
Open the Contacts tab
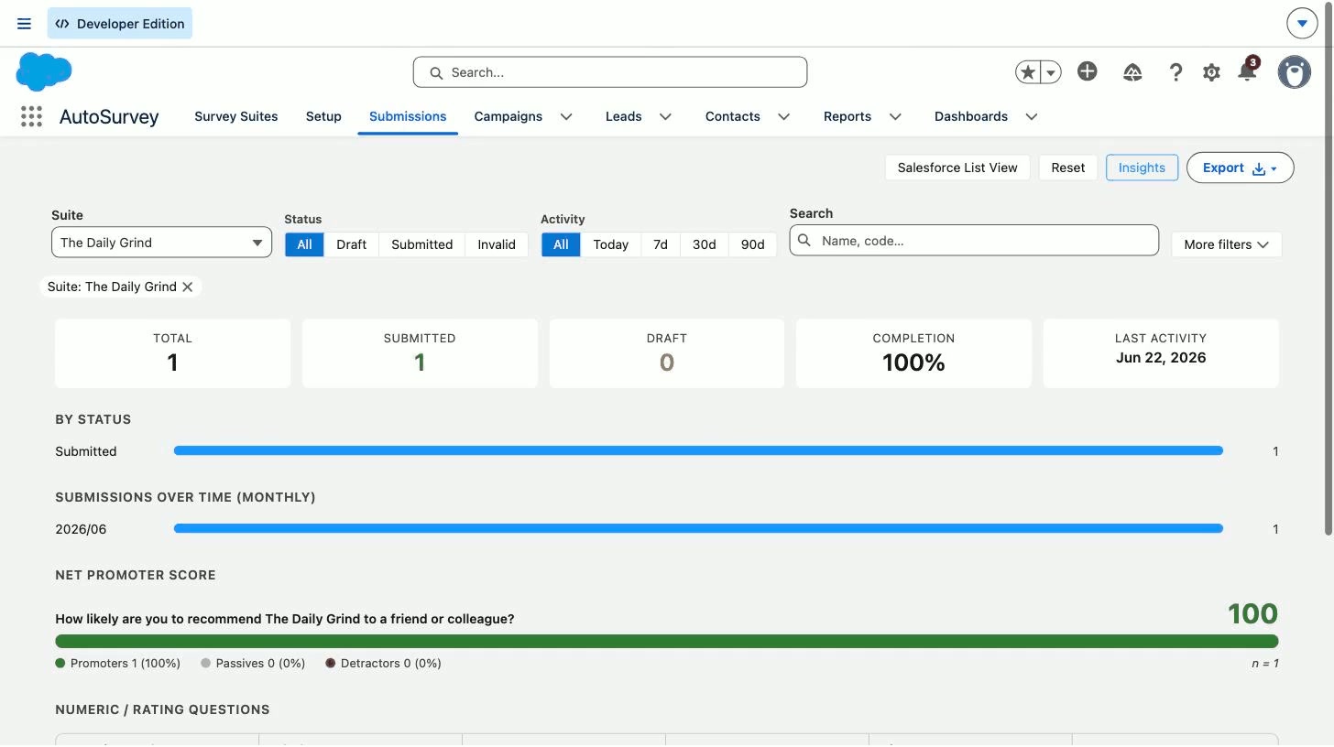(733, 116)
